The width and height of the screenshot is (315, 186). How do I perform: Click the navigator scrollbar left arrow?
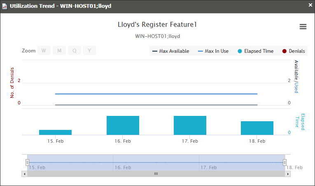25,174
